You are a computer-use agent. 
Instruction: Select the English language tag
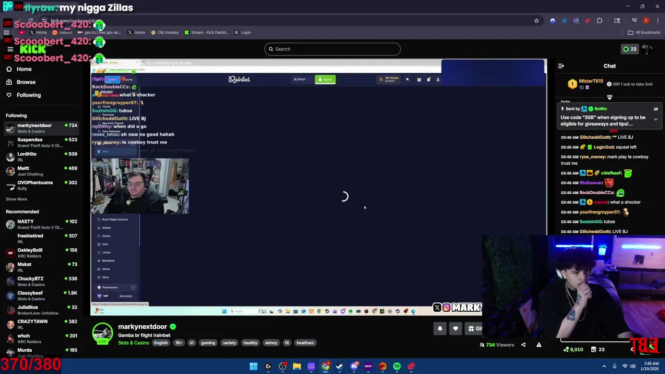[161, 343]
